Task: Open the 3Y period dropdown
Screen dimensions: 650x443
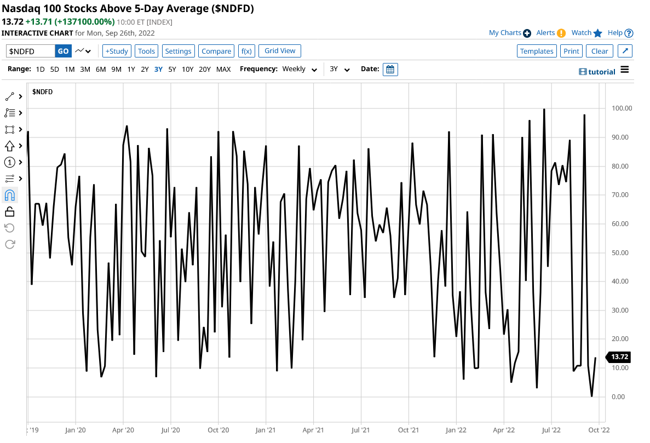Action: tap(340, 69)
